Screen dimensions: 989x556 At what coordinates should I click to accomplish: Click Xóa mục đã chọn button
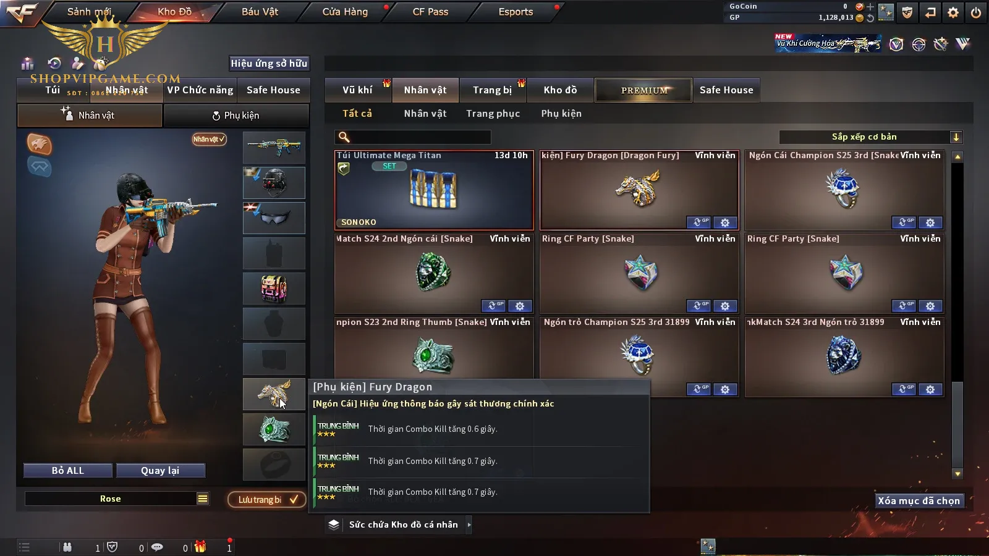[919, 500]
